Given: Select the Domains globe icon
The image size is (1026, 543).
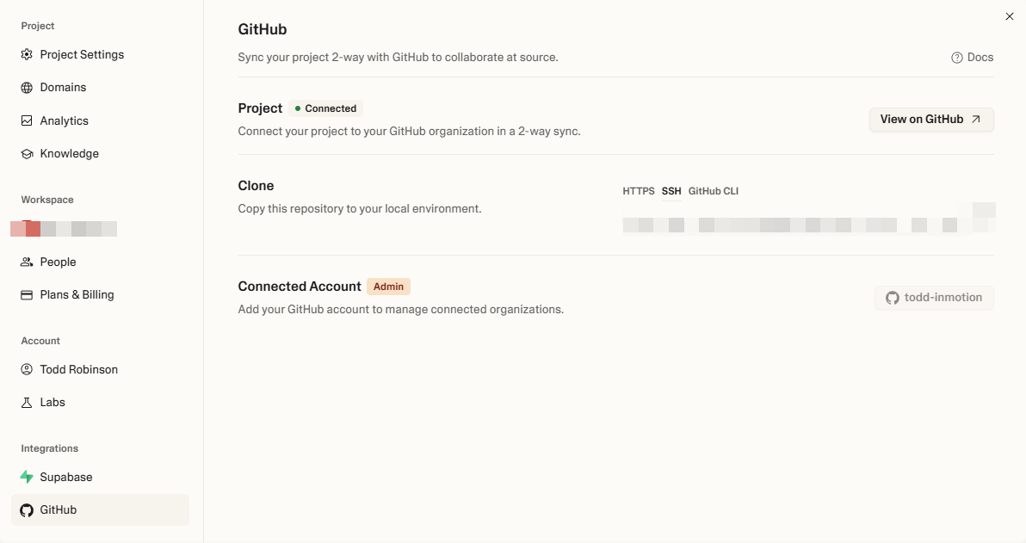Looking at the screenshot, I should pos(27,87).
